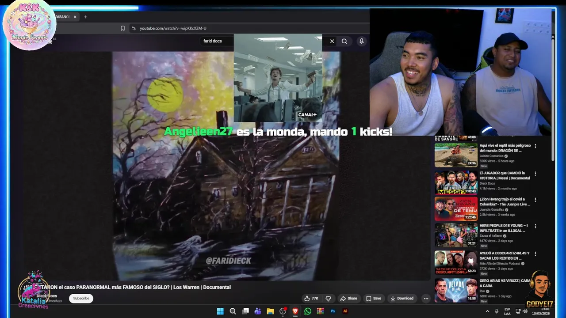Screen dimensions: 566x318
Task: Open title ¿Zion Hwang trajo el covid
Action: pos(505,201)
